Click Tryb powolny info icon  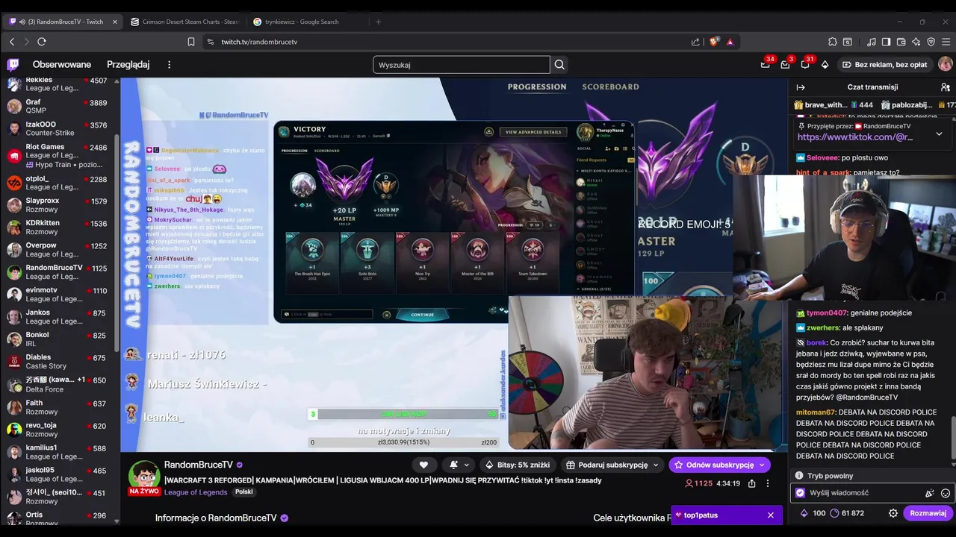point(799,476)
